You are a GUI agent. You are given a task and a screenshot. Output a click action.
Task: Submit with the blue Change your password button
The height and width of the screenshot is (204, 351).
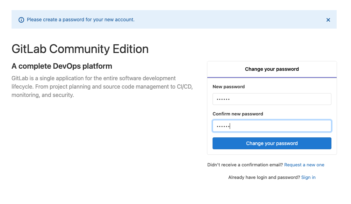click(272, 143)
